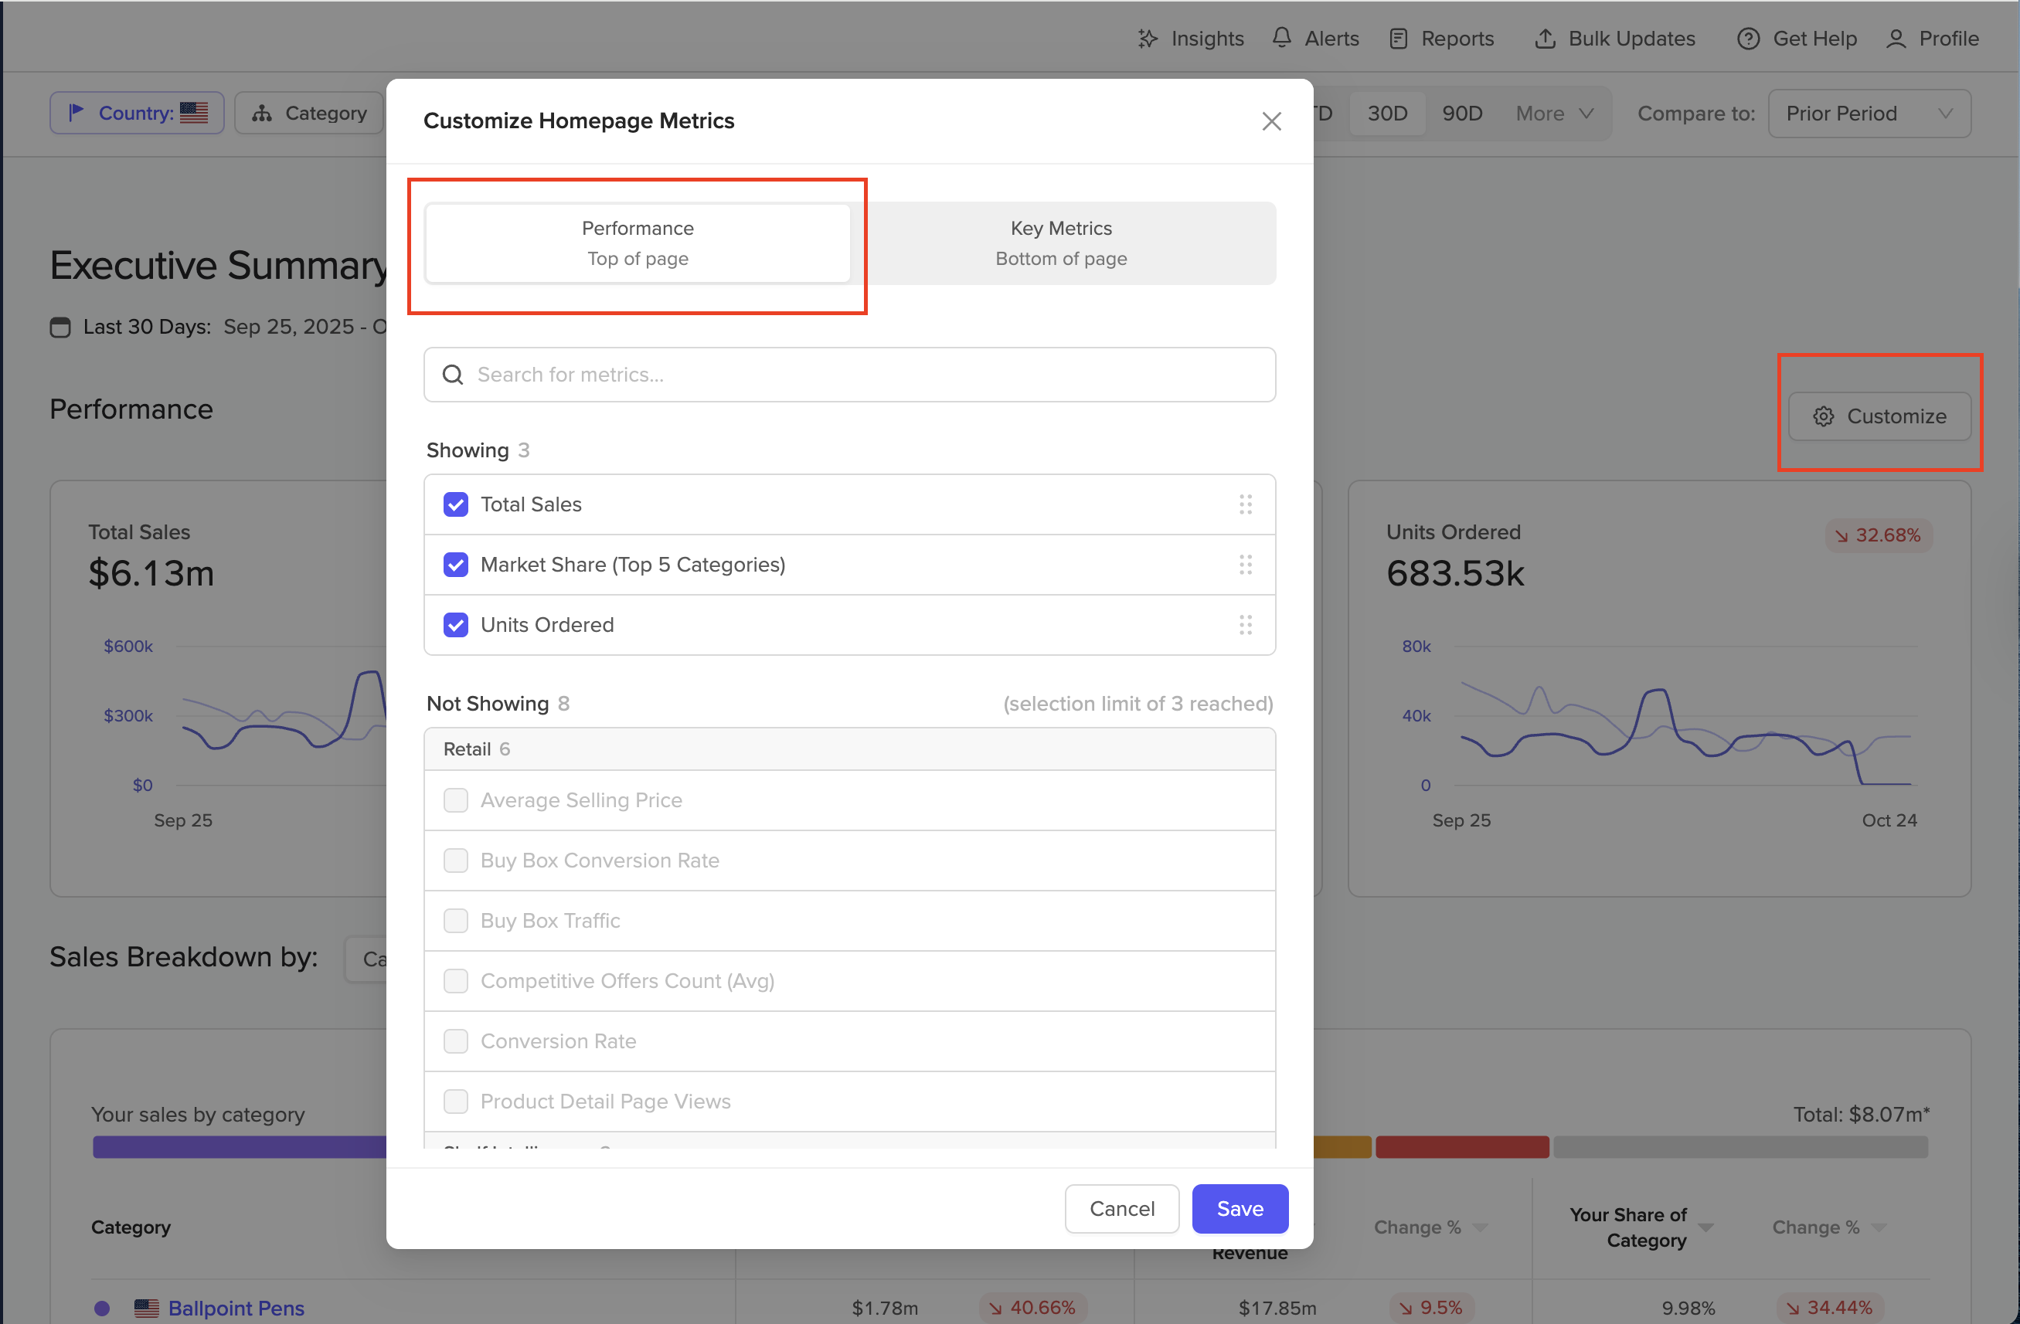This screenshot has height=1324, width=2020.
Task: Click the Retail group header
Action: [849, 749]
